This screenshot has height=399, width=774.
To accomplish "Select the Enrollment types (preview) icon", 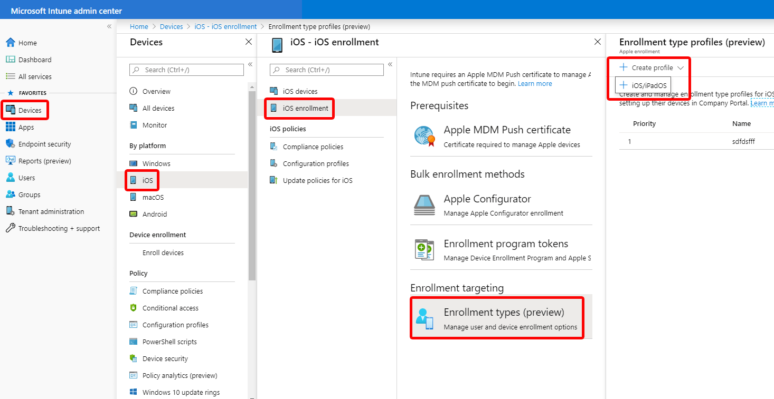I will 424,318.
